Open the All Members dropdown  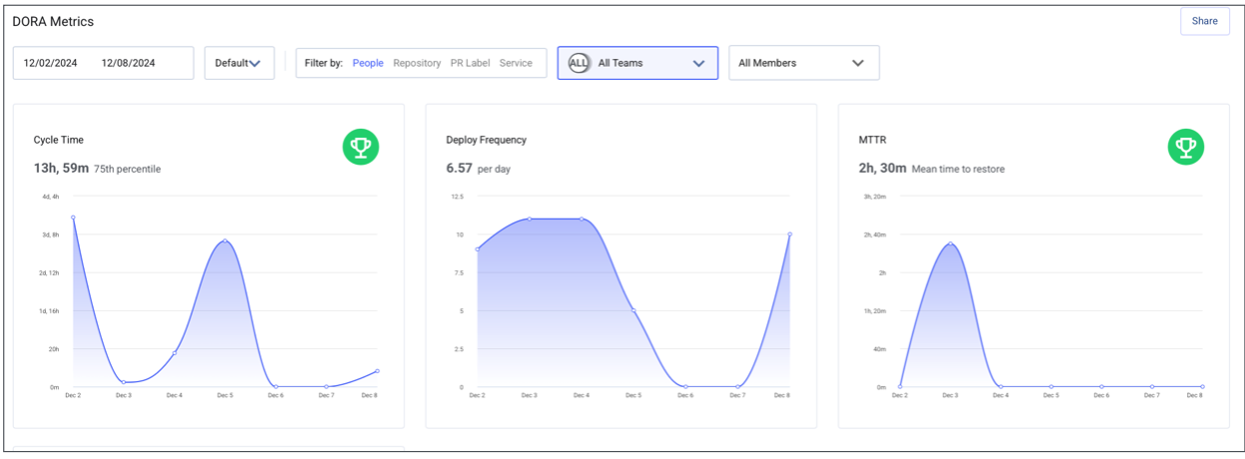803,63
